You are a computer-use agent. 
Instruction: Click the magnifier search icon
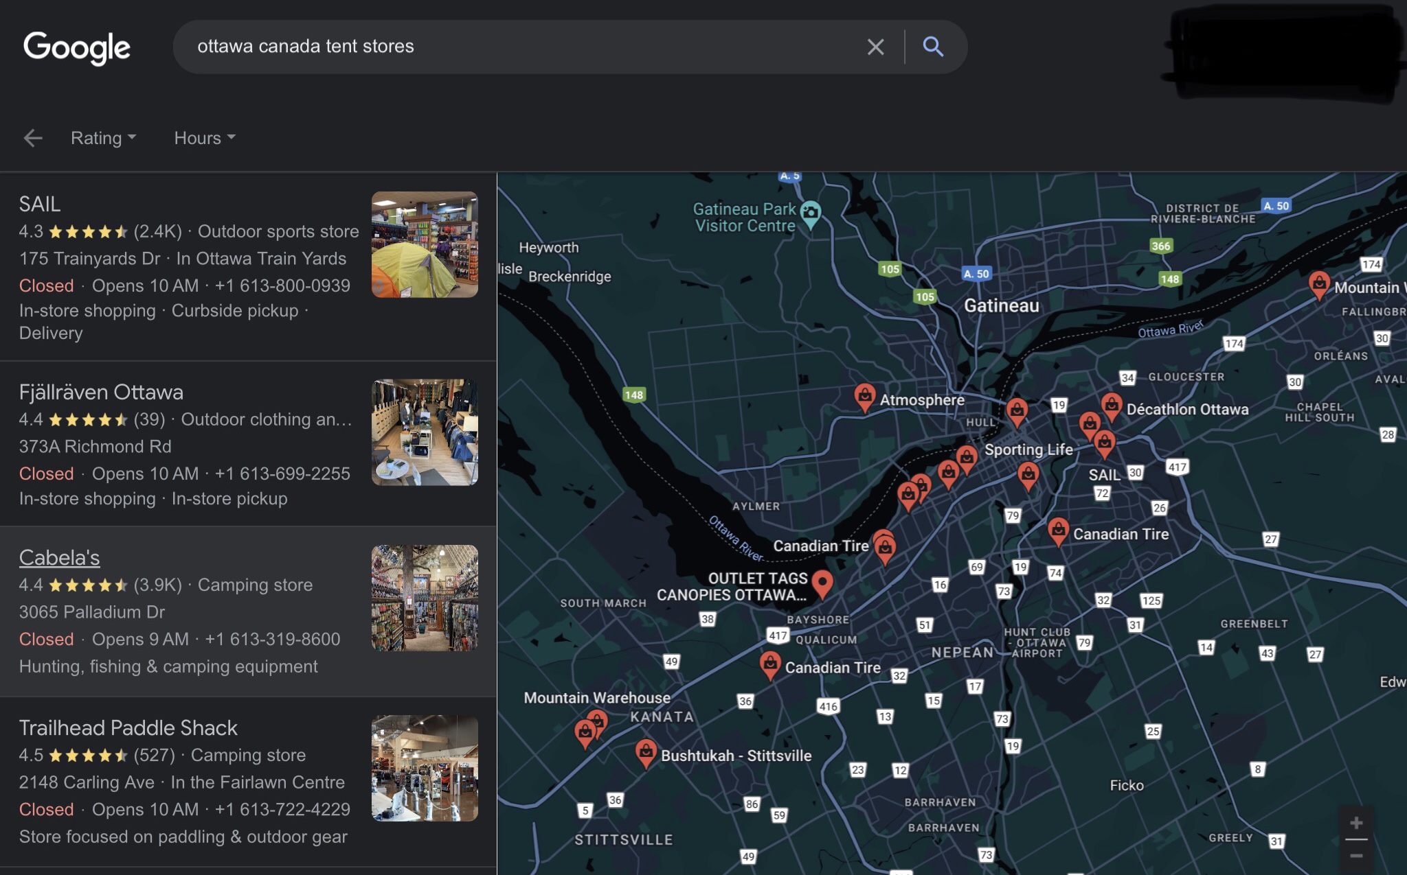(x=932, y=47)
